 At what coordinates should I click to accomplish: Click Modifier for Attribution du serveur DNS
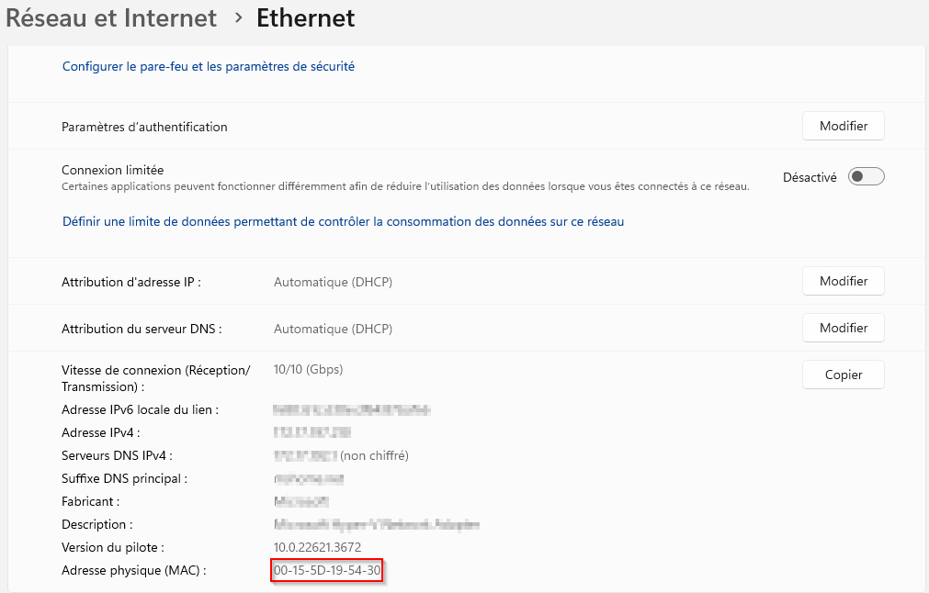click(843, 328)
